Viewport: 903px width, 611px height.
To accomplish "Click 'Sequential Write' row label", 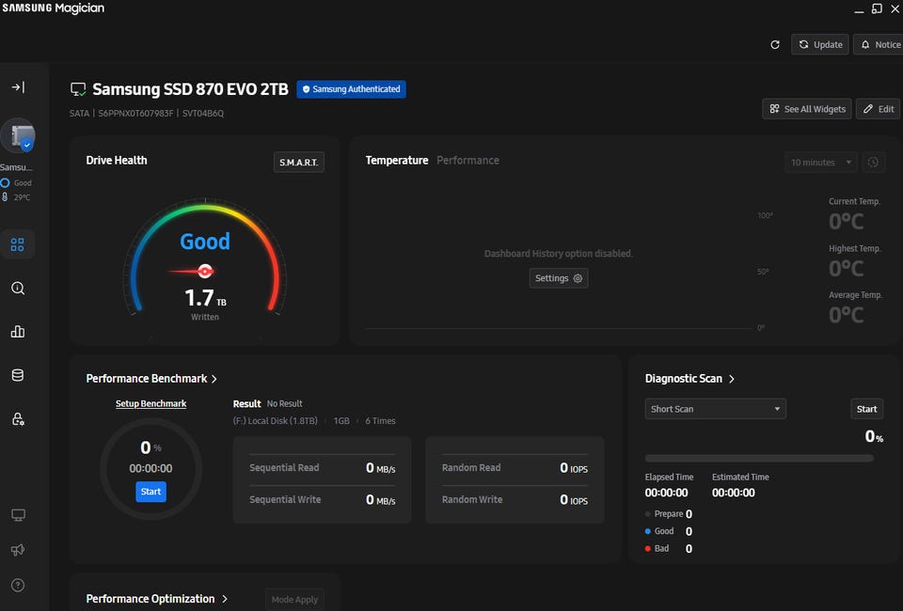I will point(285,499).
